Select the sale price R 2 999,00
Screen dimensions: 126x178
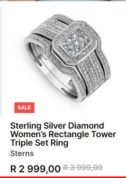click(x=35, y=169)
